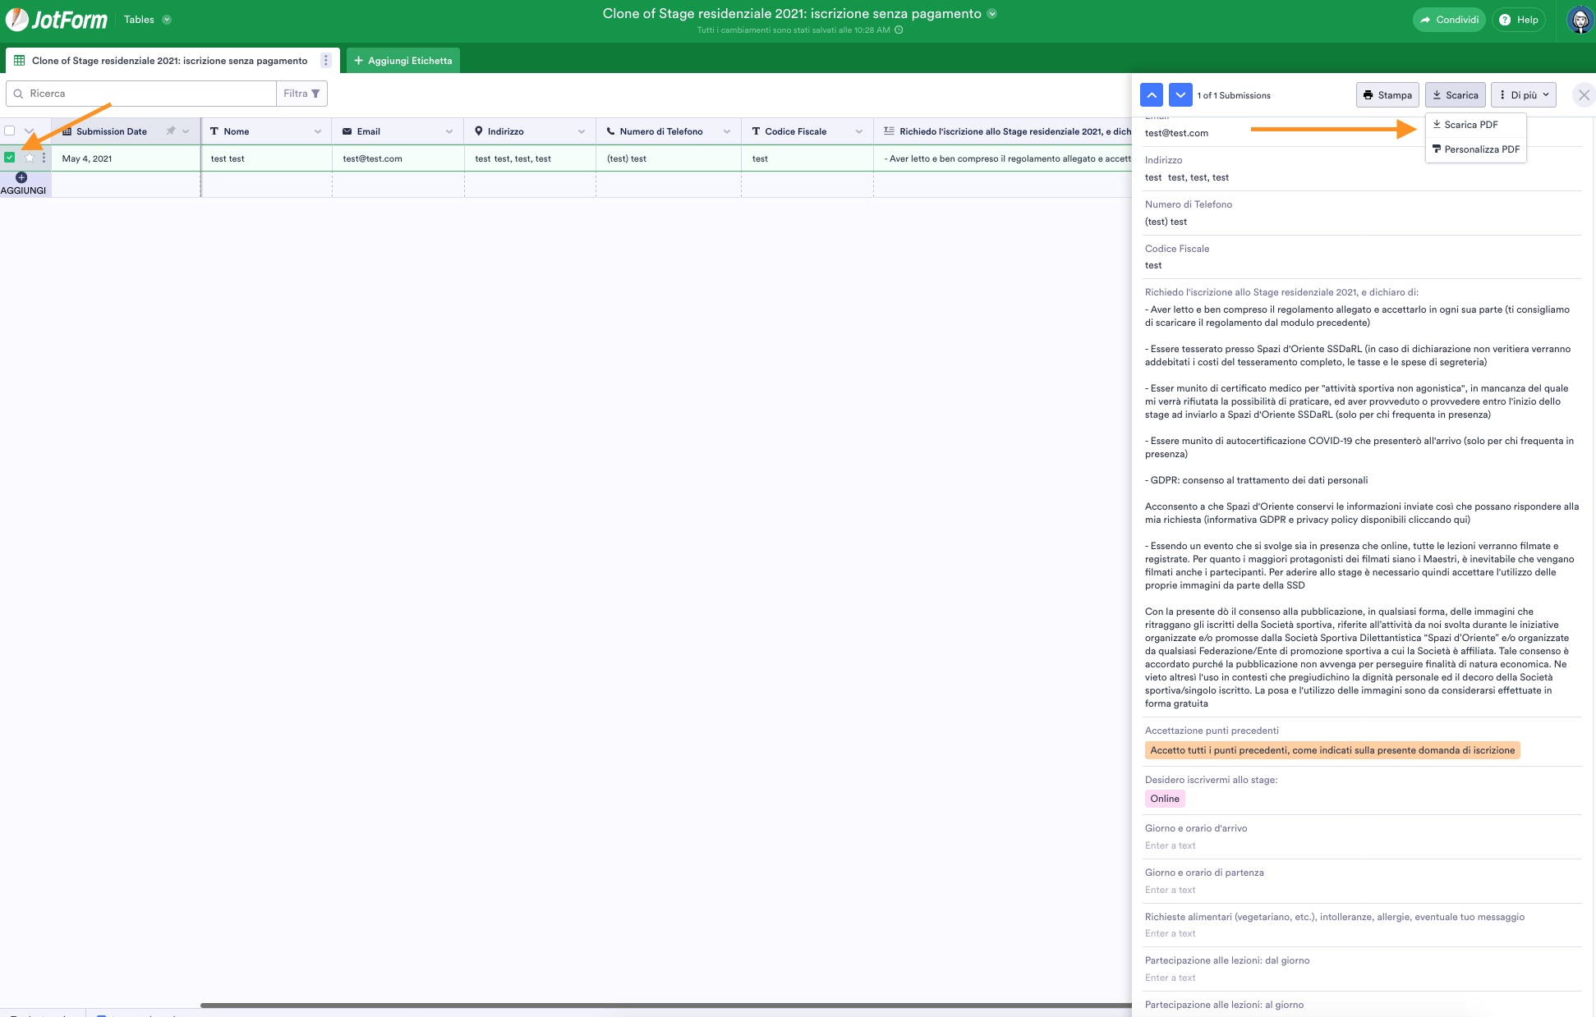The height and width of the screenshot is (1017, 1596).
Task: Click the search magnifier in the Ricerca field
Action: (19, 93)
